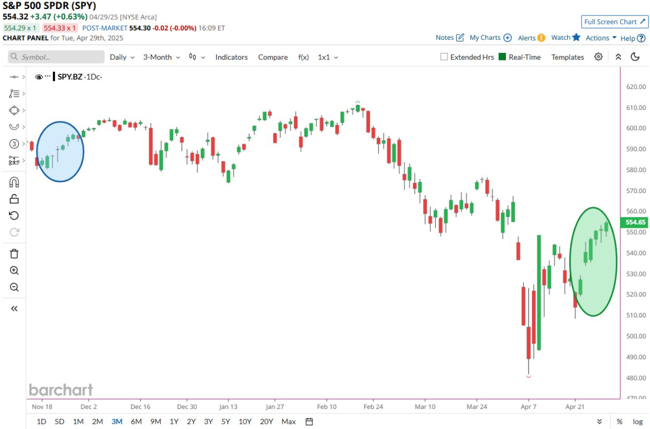Open the date range calendar picker
This screenshot has height=429, width=650.
point(309,422)
